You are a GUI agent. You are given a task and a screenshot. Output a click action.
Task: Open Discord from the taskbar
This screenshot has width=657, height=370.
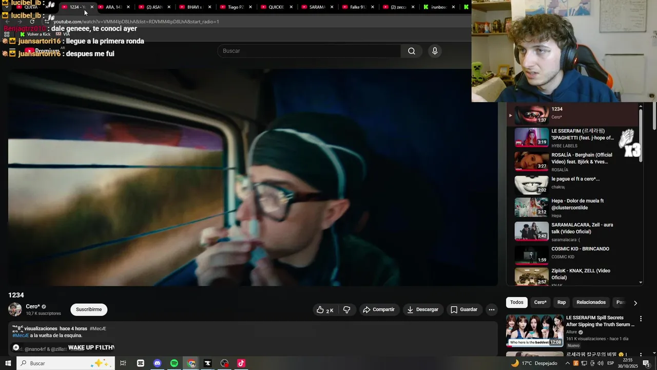(158, 363)
